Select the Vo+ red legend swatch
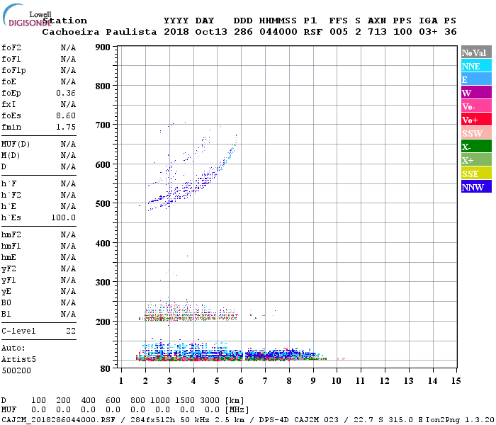The image size is (496, 425). pyautogui.click(x=476, y=120)
